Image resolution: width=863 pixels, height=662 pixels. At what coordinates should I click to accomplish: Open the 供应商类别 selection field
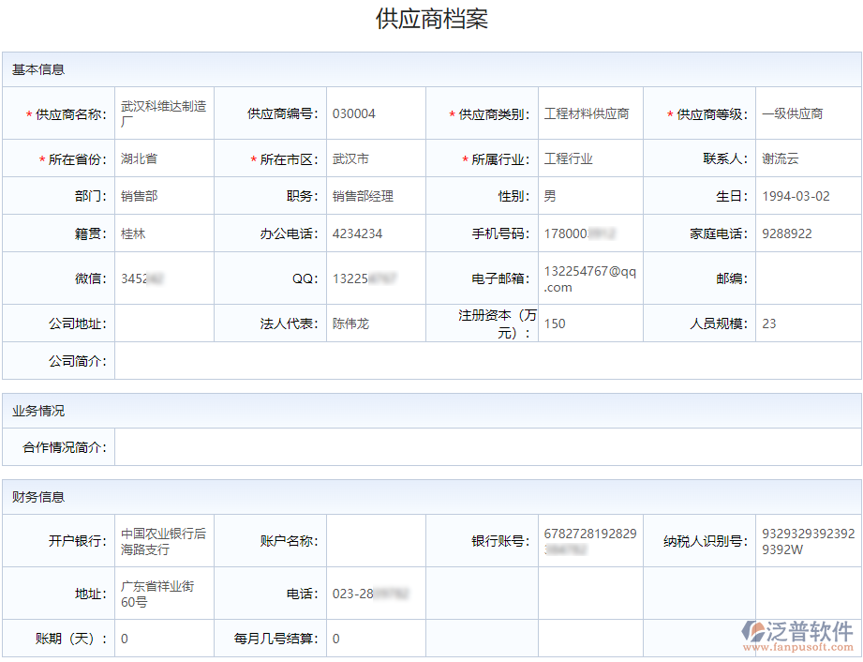[x=589, y=113]
